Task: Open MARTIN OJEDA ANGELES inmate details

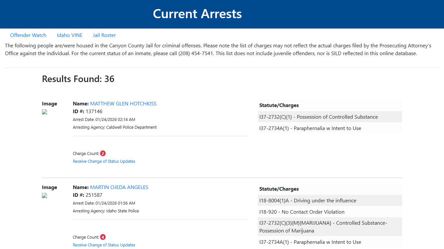Action: click(119, 187)
